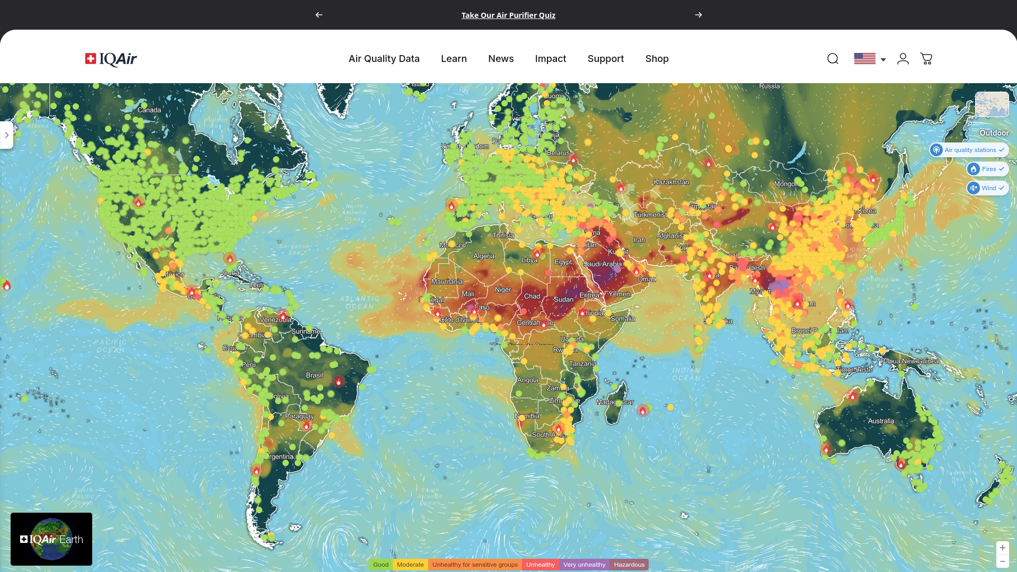Image resolution: width=1017 pixels, height=572 pixels.
Task: Click the Good legend swatch
Action: click(x=381, y=565)
